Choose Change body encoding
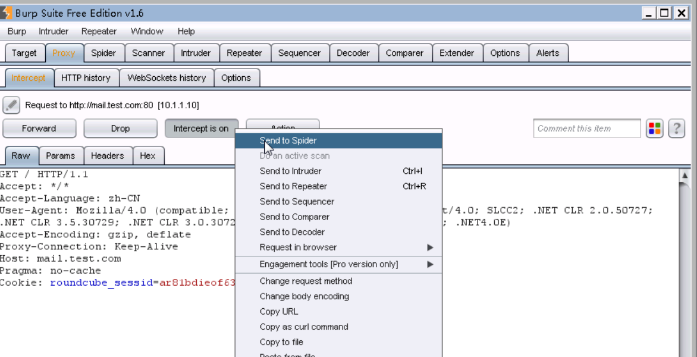 click(339, 296)
